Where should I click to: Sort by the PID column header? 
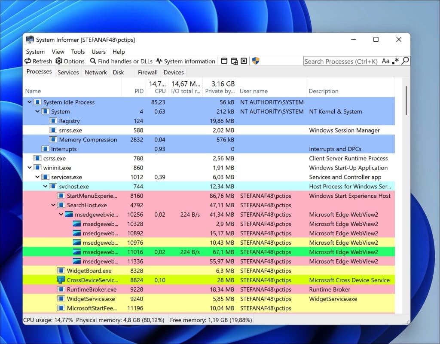click(x=138, y=91)
